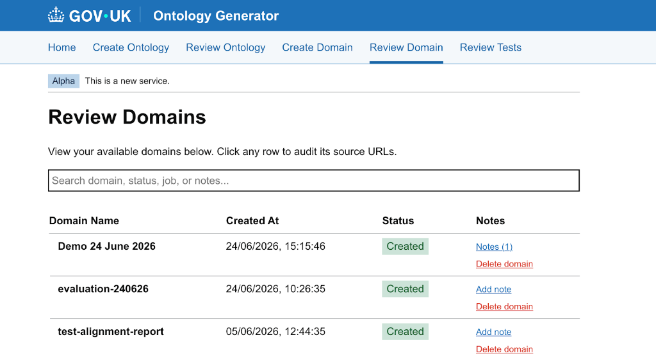
Task: Select the date 24/06/2026, 15:15:46
Action: [275, 246]
